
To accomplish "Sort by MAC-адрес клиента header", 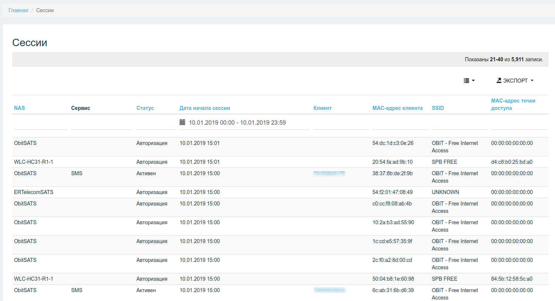I will pos(397,108).
